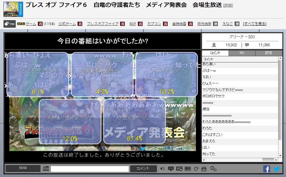
Task: Switch to the コメント tab
Action: (x=215, y=53)
